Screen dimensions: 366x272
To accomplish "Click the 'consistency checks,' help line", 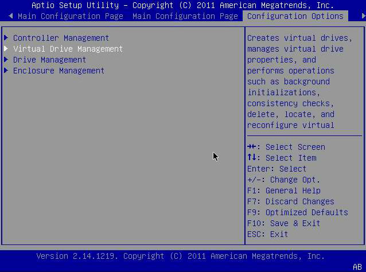I will [x=291, y=103].
